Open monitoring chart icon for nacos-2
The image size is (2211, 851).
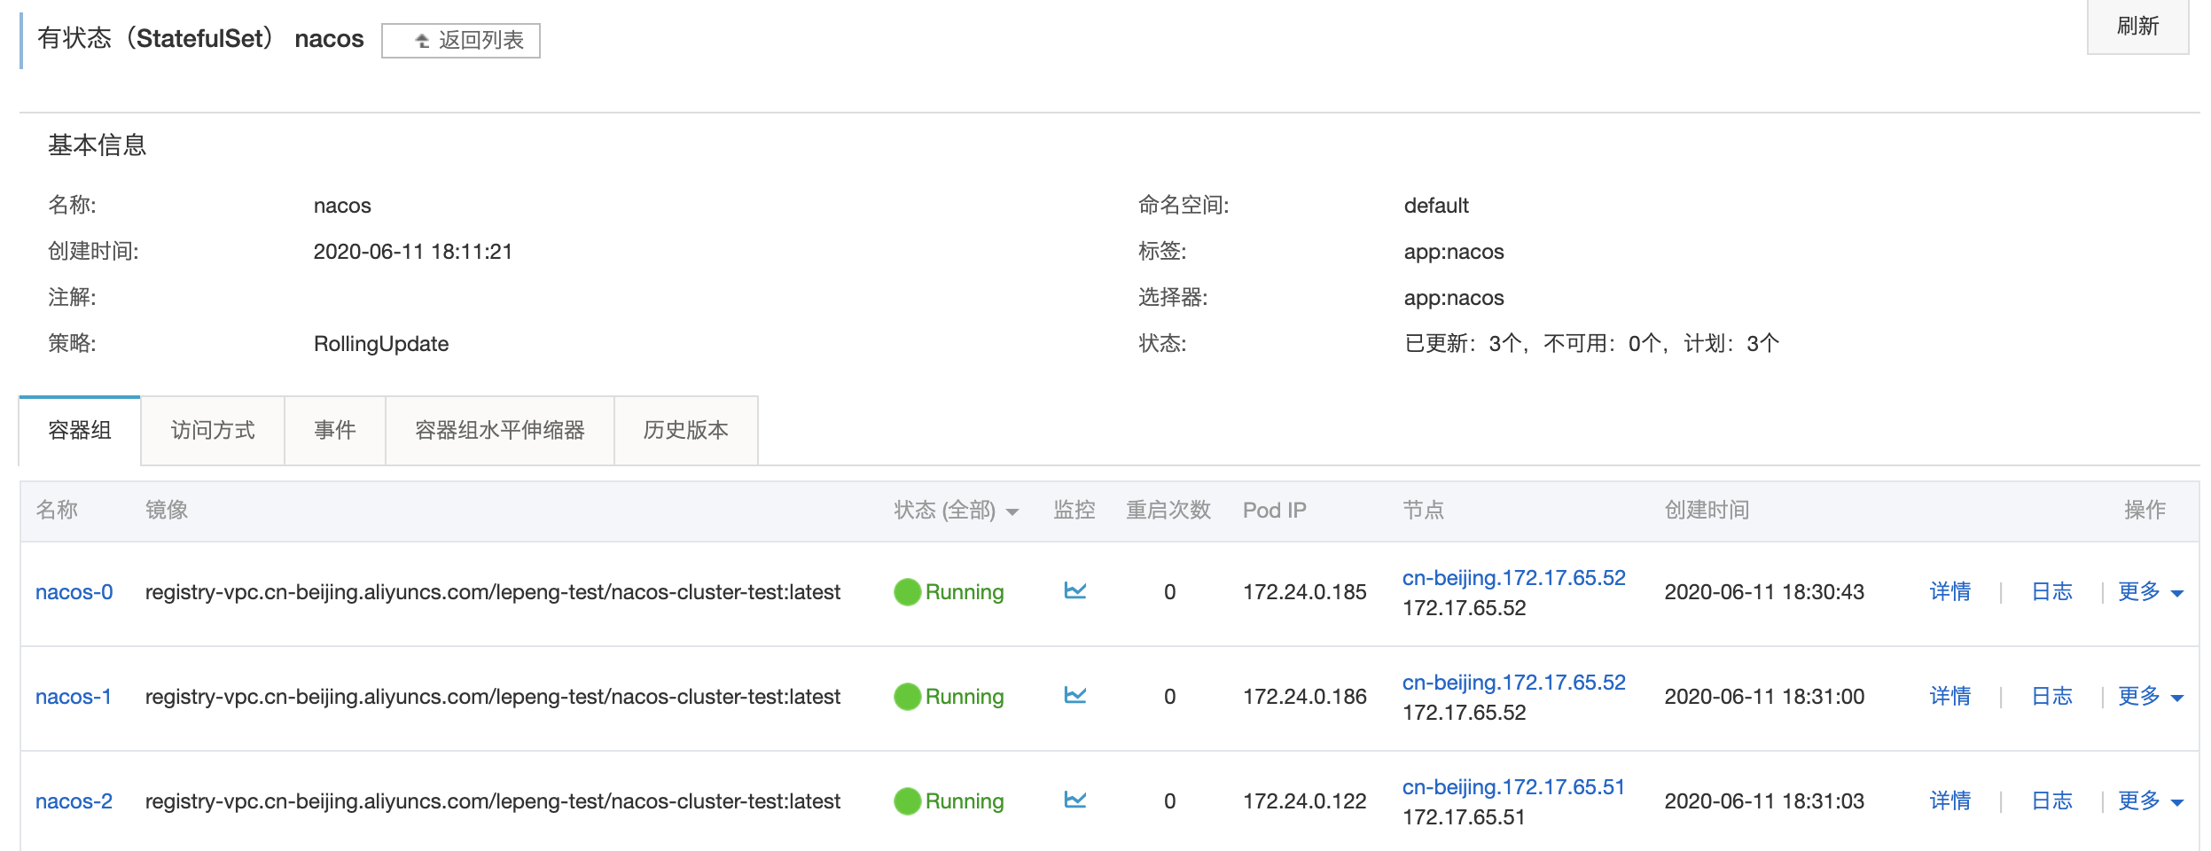click(1074, 800)
